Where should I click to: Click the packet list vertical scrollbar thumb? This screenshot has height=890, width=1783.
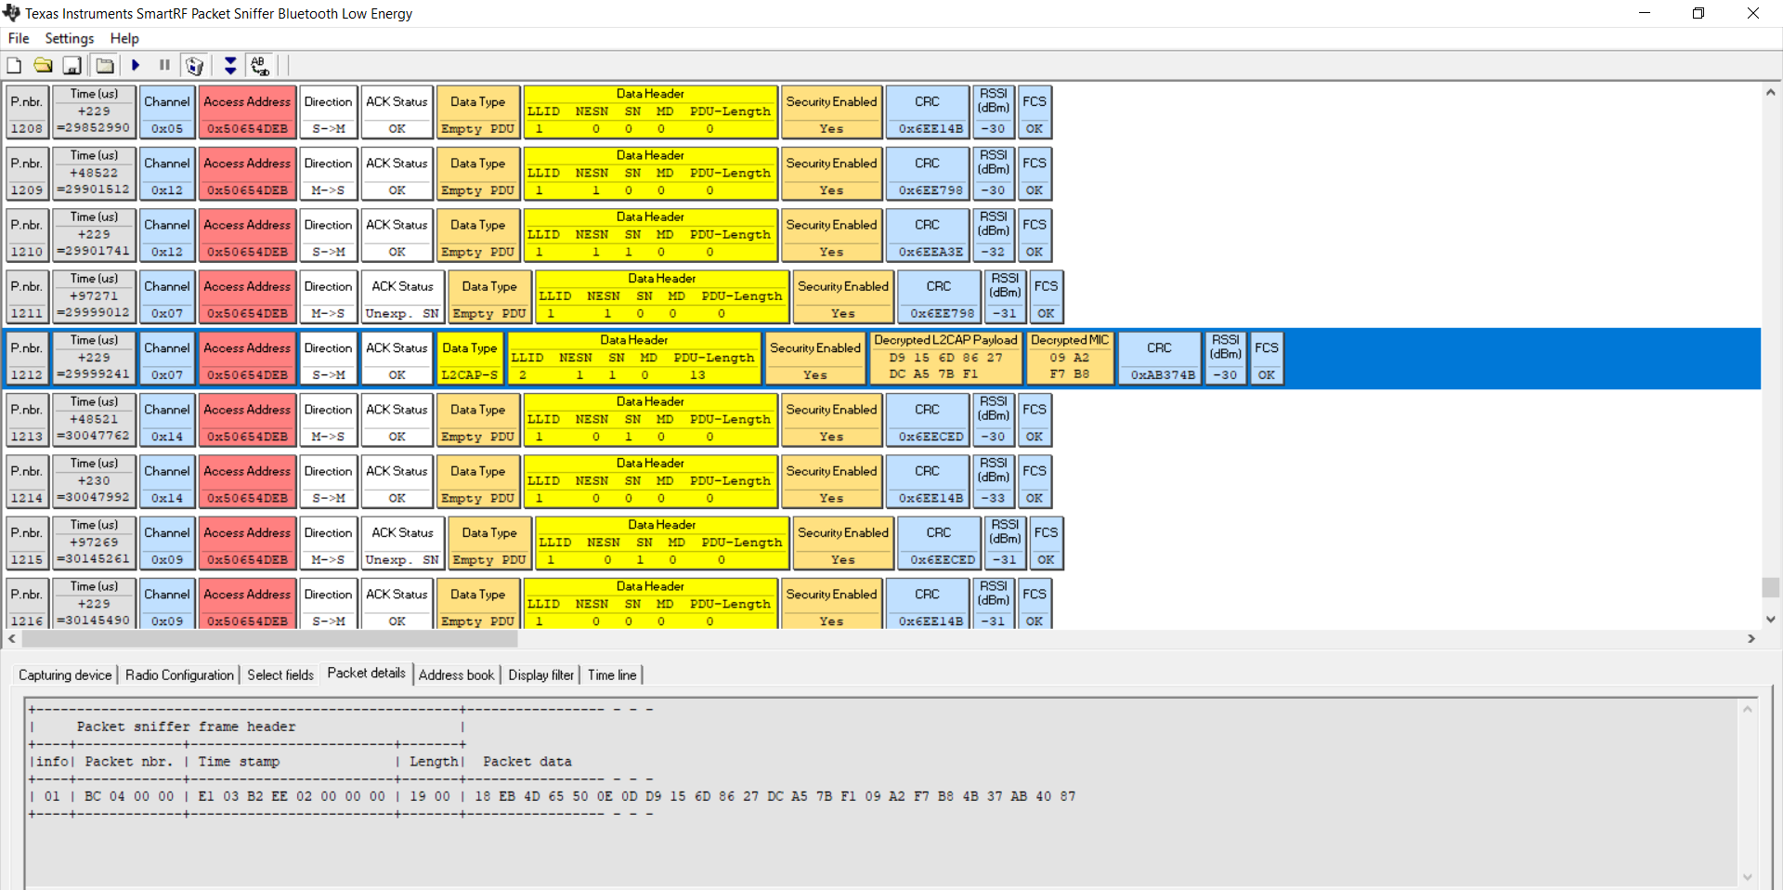pos(1771,587)
